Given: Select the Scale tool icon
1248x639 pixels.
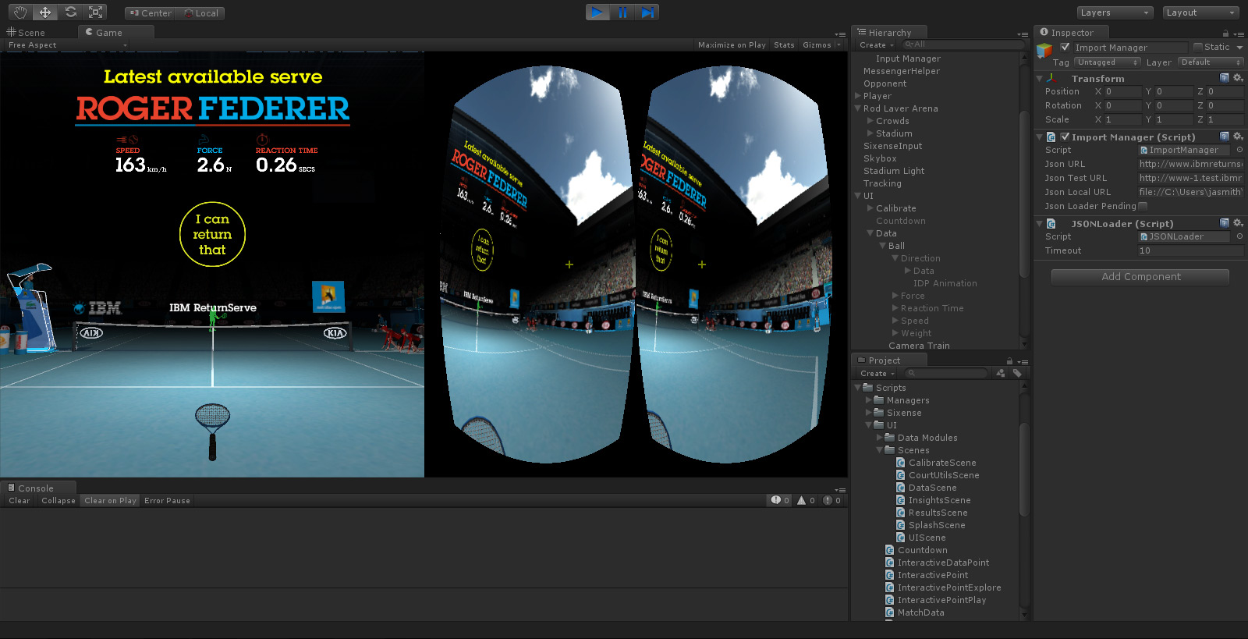Looking at the screenshot, I should tap(95, 12).
